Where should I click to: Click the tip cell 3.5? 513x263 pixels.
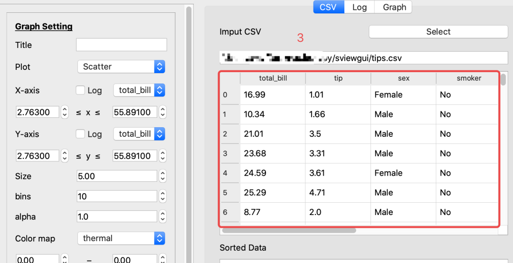pos(338,134)
